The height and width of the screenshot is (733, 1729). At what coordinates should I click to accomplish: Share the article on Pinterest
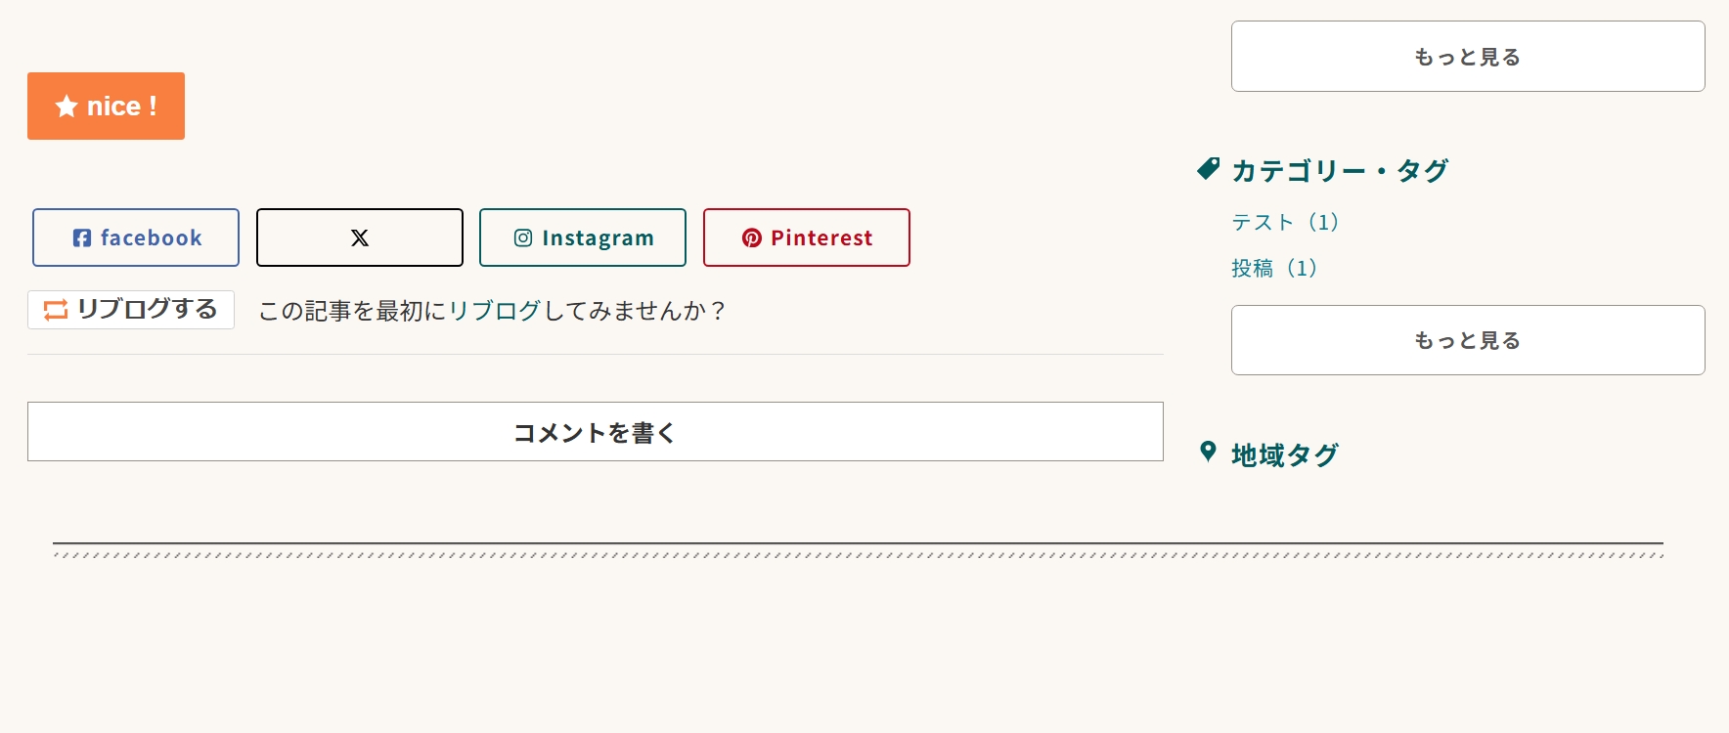coord(806,237)
